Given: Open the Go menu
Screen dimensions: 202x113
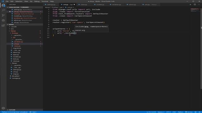Looking at the screenshot, I should tap(31, 1).
